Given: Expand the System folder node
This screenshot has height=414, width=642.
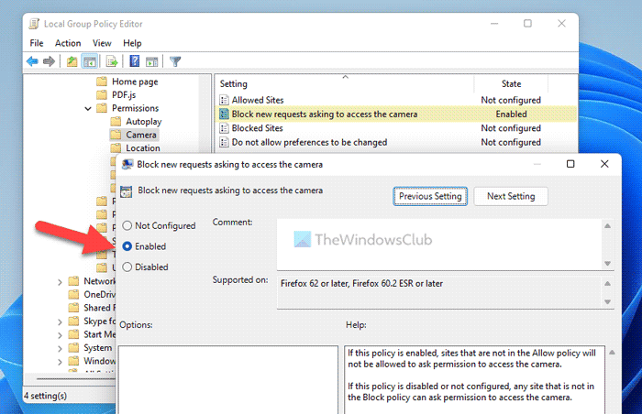Looking at the screenshot, I should coord(61,348).
